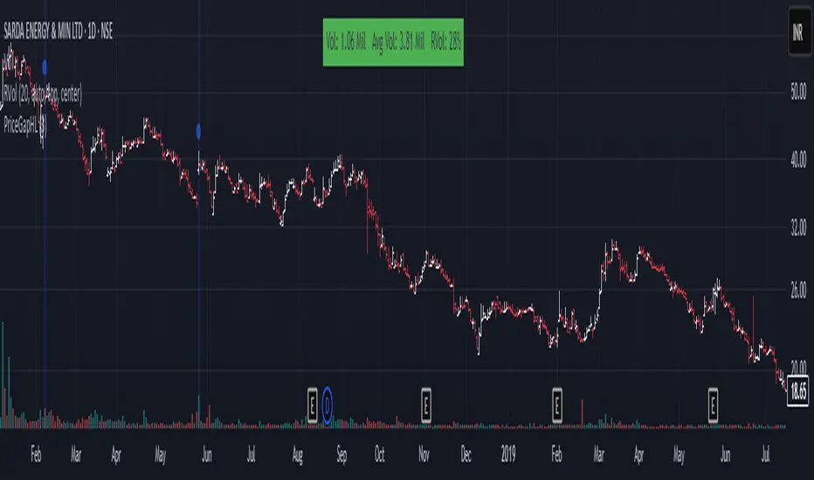Click the Aug label on time axis
Image resolution: width=814 pixels, height=480 pixels.
(297, 455)
